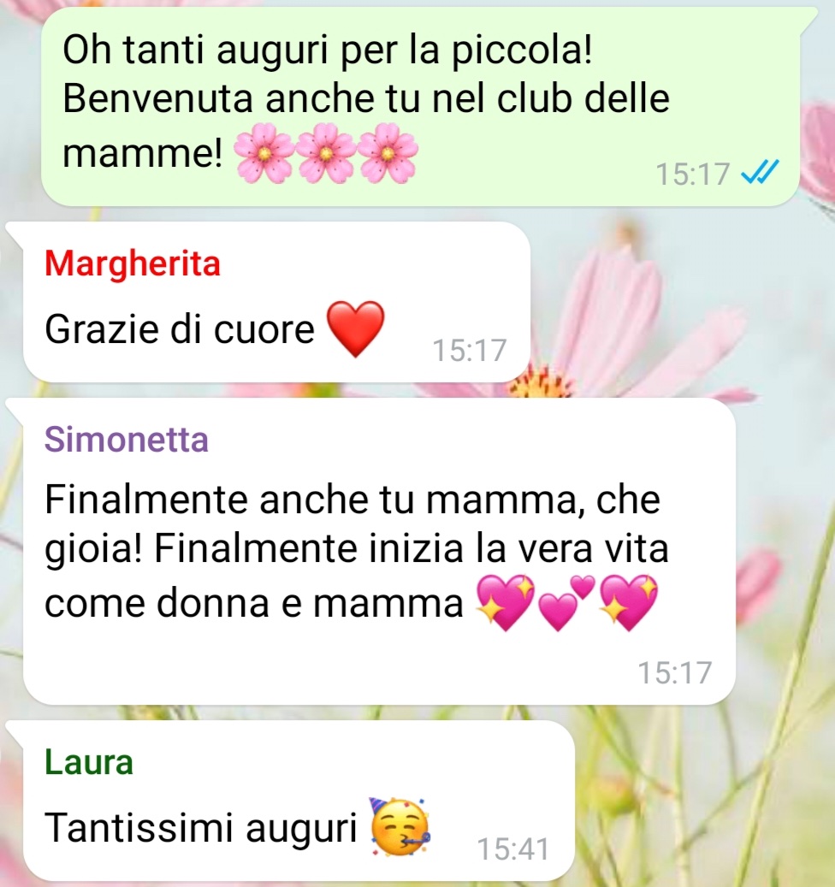Select the 'Tantissimi auguri' message text
The width and height of the screenshot is (835, 887).
coord(201,828)
